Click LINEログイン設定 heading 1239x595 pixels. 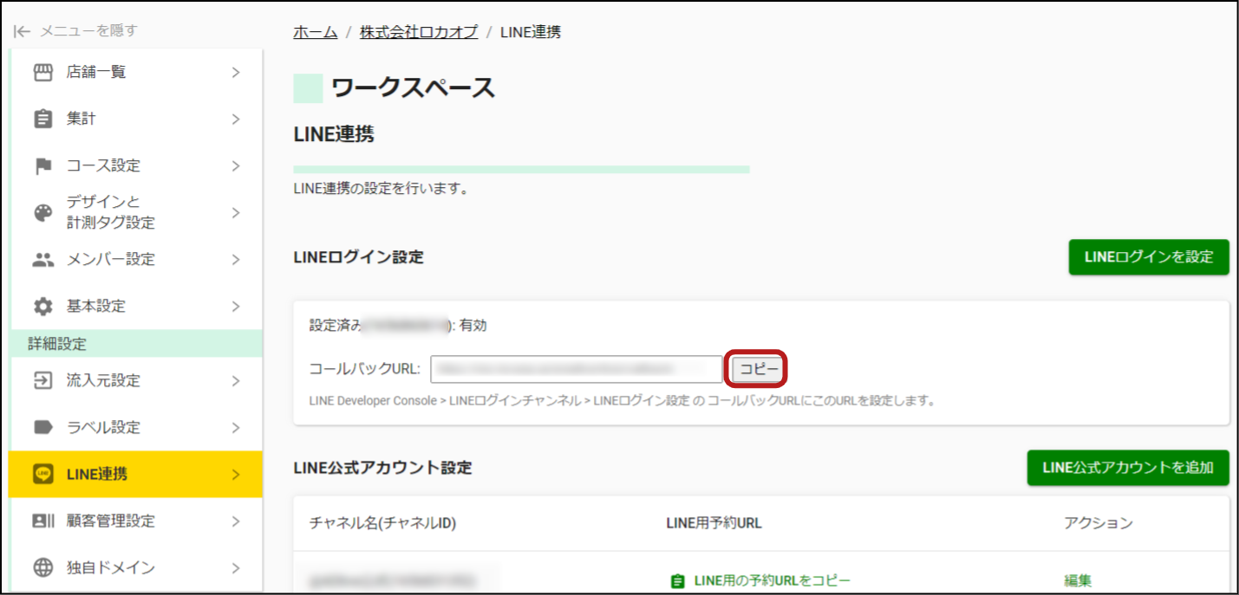(359, 257)
